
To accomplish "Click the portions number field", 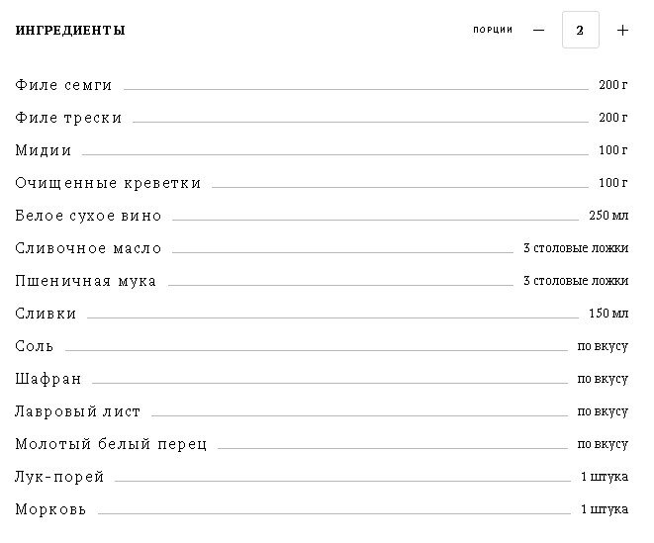I will click(x=580, y=30).
